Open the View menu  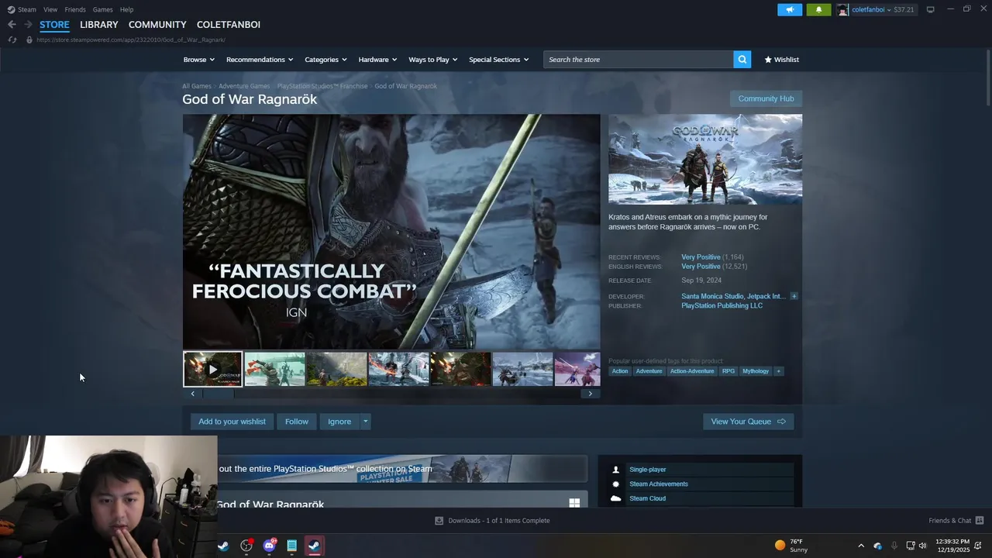(x=50, y=9)
